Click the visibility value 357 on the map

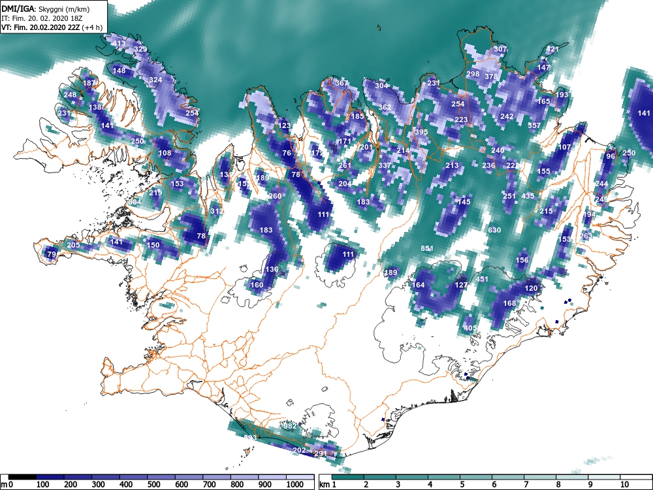coord(534,125)
